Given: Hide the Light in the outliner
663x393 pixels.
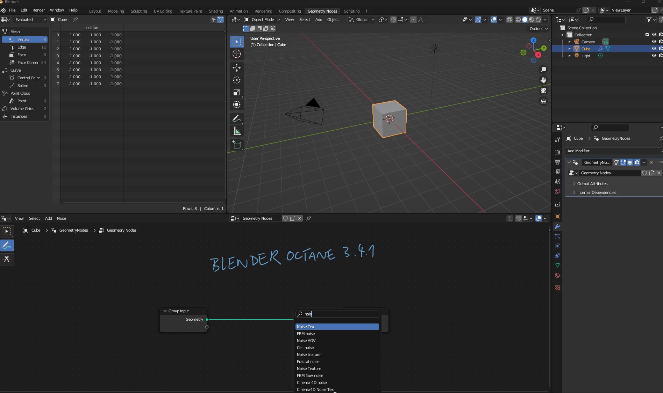Looking at the screenshot, I should tap(654, 56).
